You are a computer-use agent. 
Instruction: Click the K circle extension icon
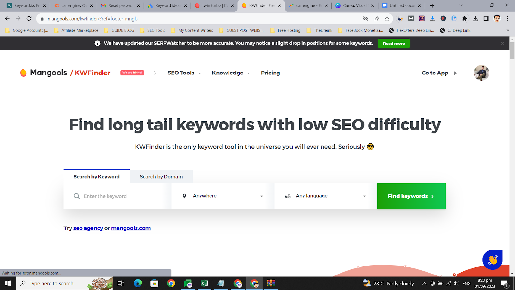click(x=443, y=19)
